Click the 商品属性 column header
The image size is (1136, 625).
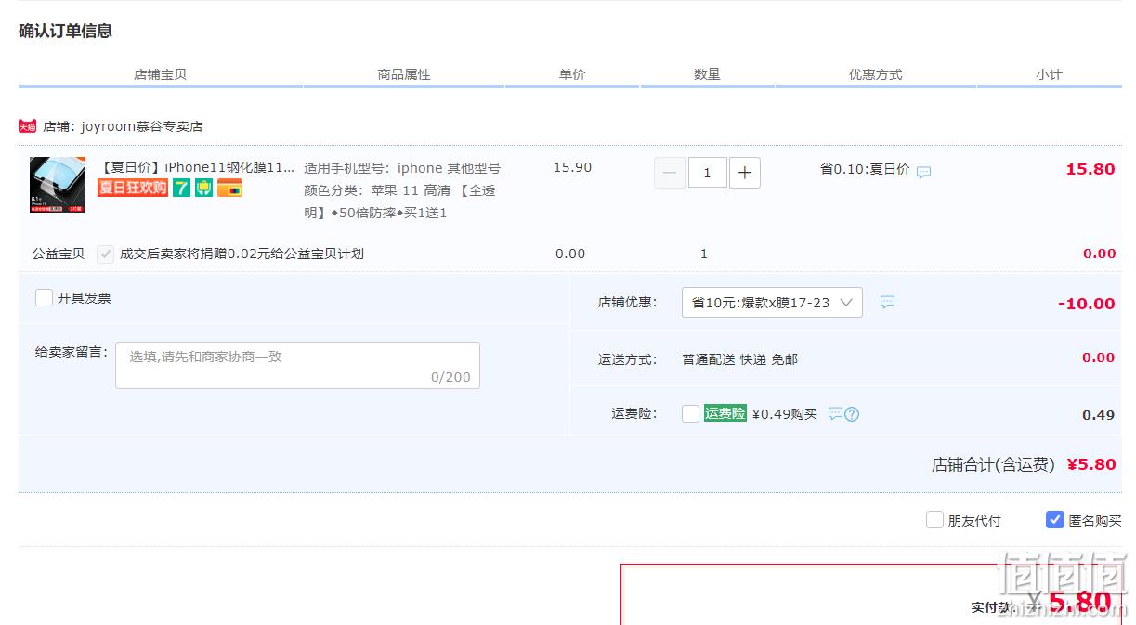coord(404,74)
